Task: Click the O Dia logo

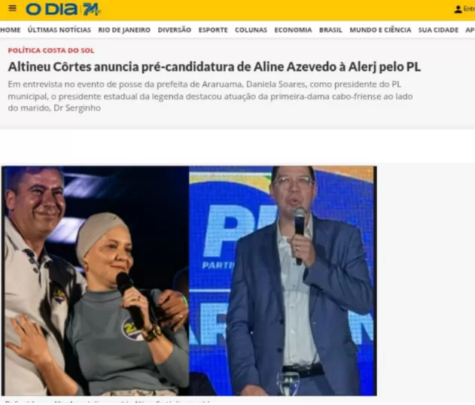Action: [x=63, y=9]
